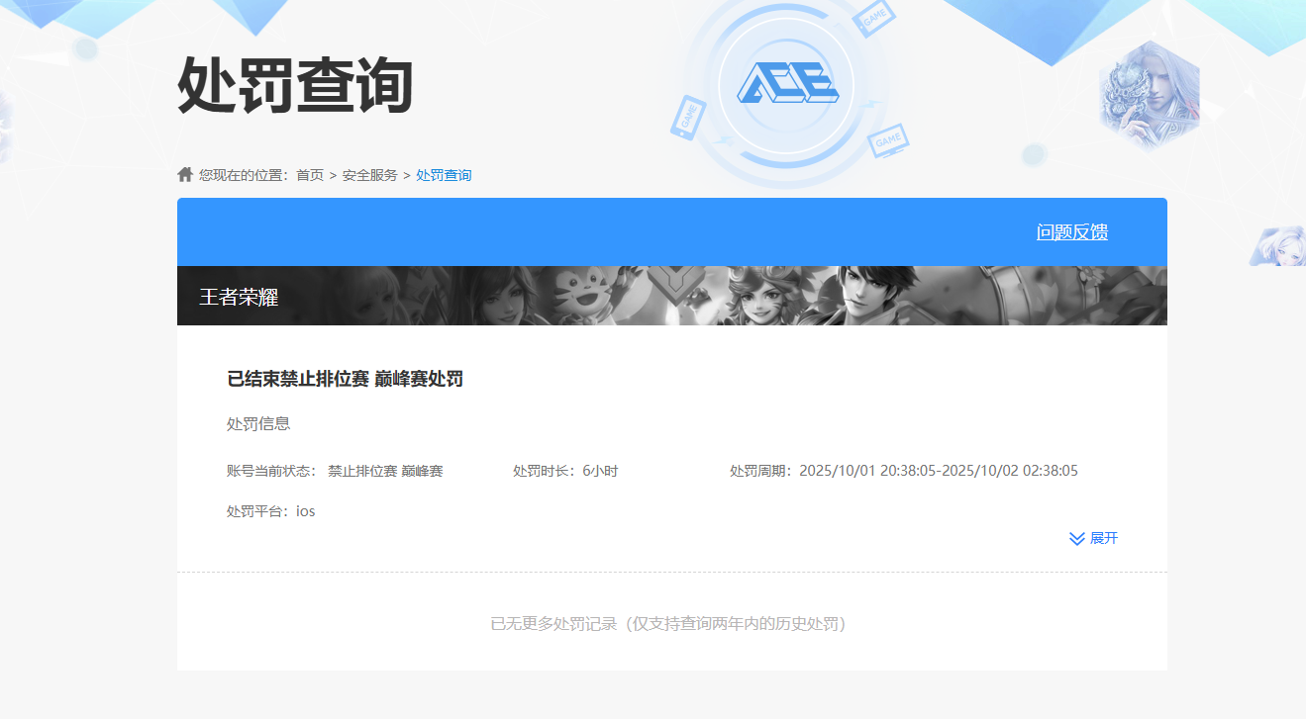Image resolution: width=1306 pixels, height=719 pixels.
Task: Click the 处罚查询 page heading
Action: 295,85
